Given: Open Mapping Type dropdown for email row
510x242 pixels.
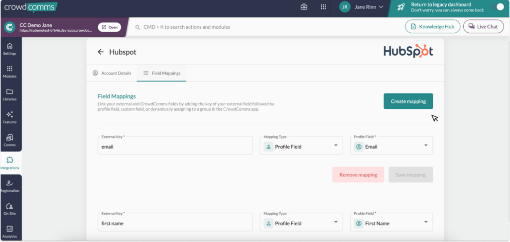Looking at the screenshot, I should click(301, 146).
